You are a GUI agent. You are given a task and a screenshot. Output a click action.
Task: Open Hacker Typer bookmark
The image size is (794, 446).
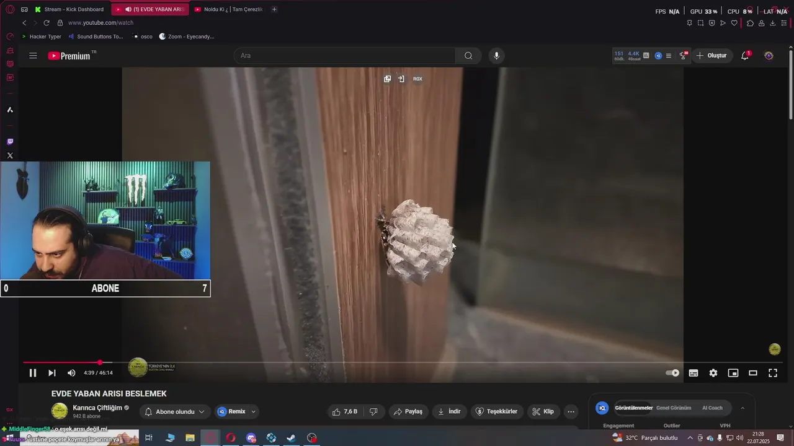[x=41, y=37]
